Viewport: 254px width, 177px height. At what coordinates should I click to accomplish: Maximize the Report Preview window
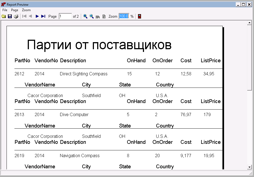click(x=243, y=4)
